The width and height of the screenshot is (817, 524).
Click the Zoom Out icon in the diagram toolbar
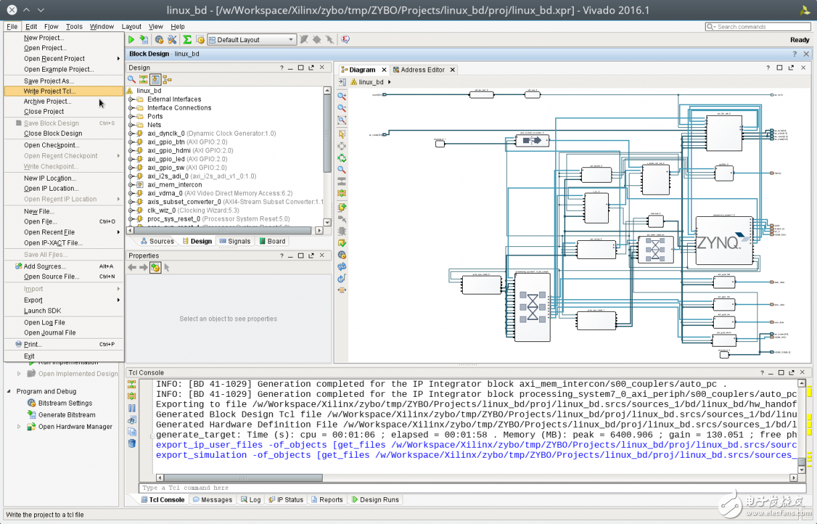(342, 108)
